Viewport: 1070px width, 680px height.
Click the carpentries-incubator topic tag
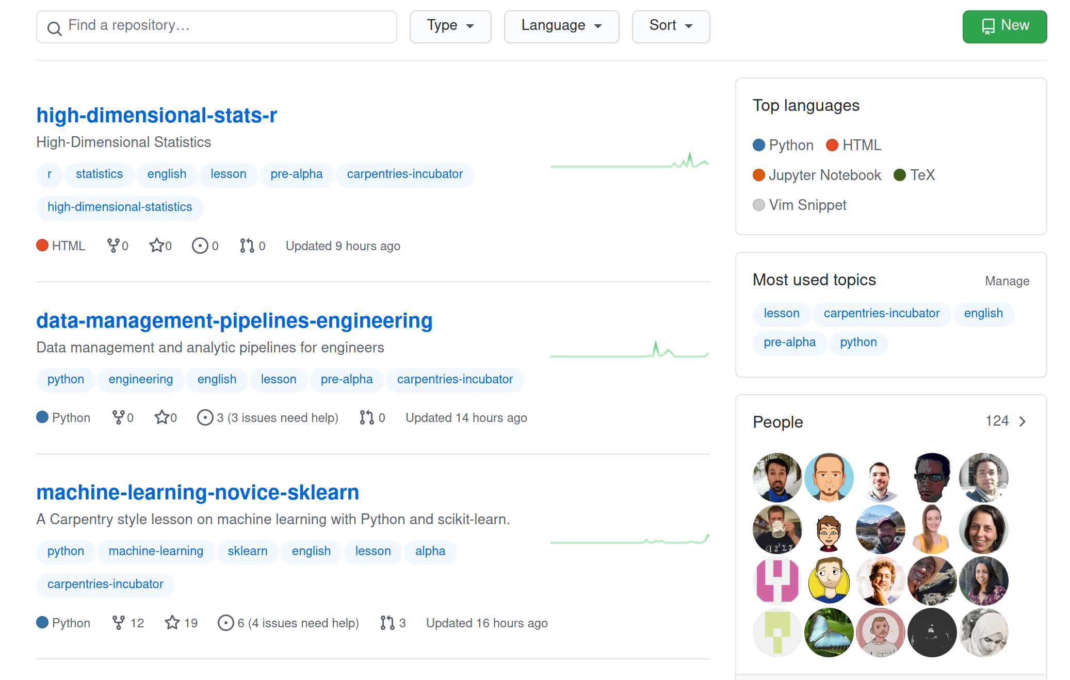[x=405, y=174]
